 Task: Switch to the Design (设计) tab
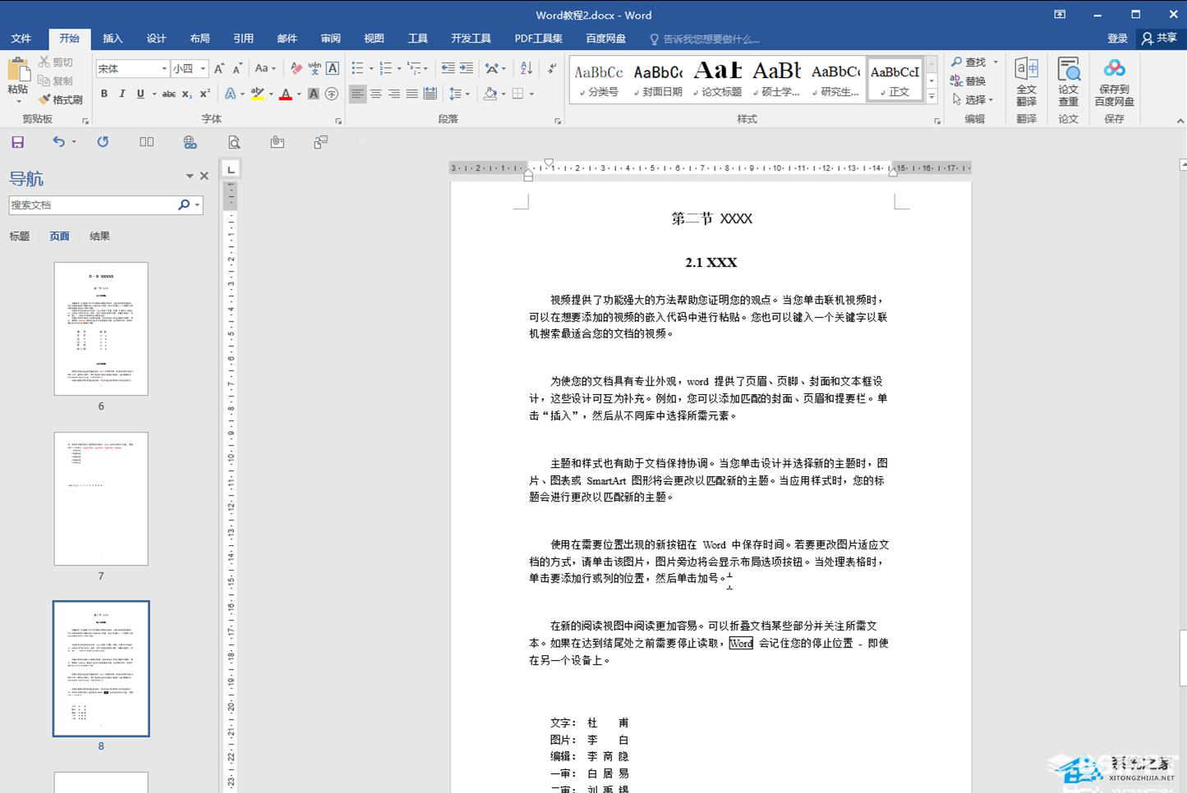click(156, 39)
